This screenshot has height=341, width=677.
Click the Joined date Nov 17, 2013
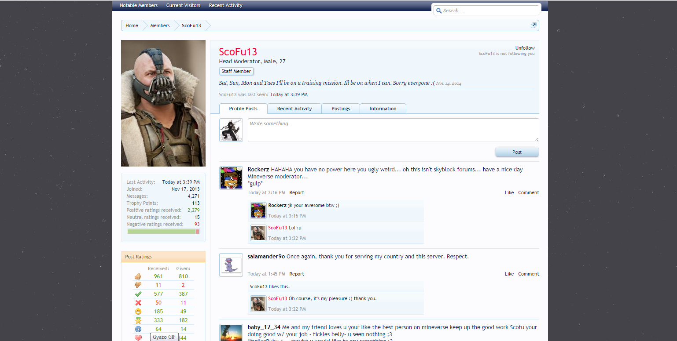[185, 189]
